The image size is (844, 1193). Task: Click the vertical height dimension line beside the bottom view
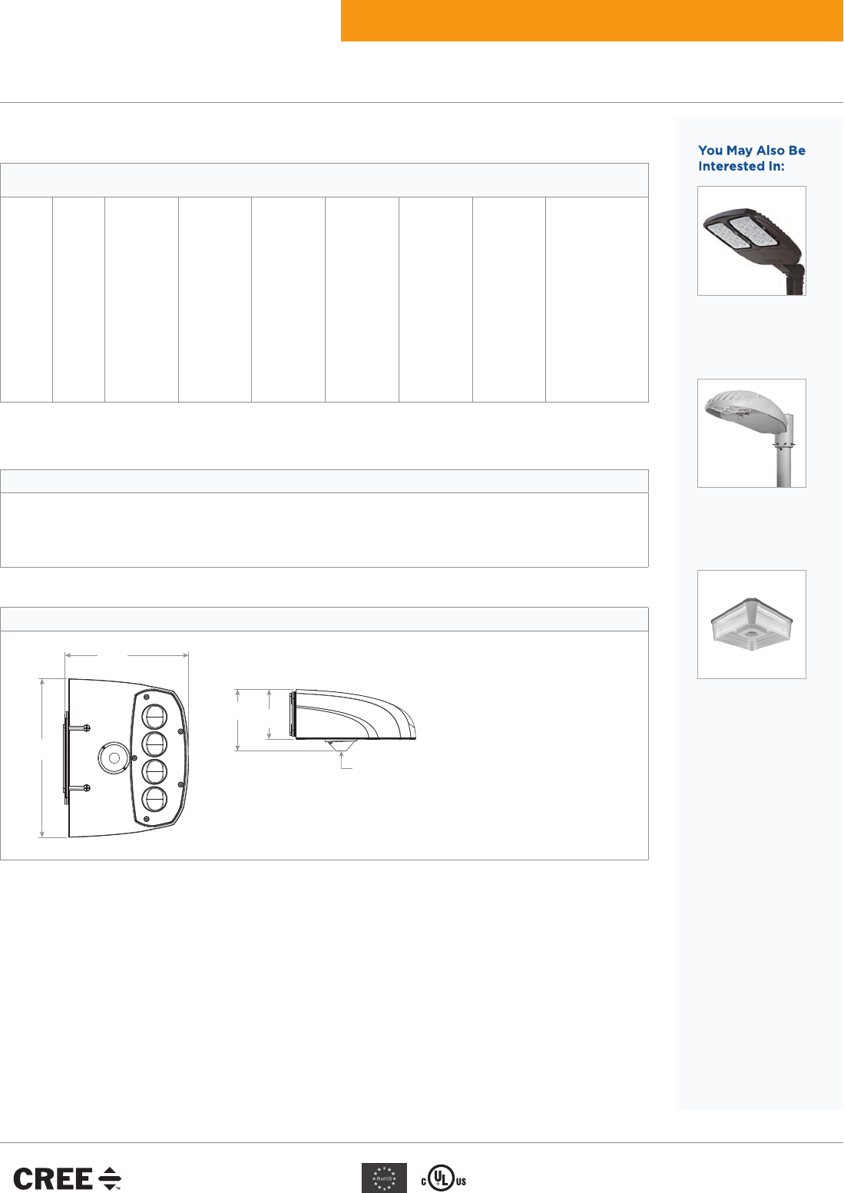(x=41, y=757)
